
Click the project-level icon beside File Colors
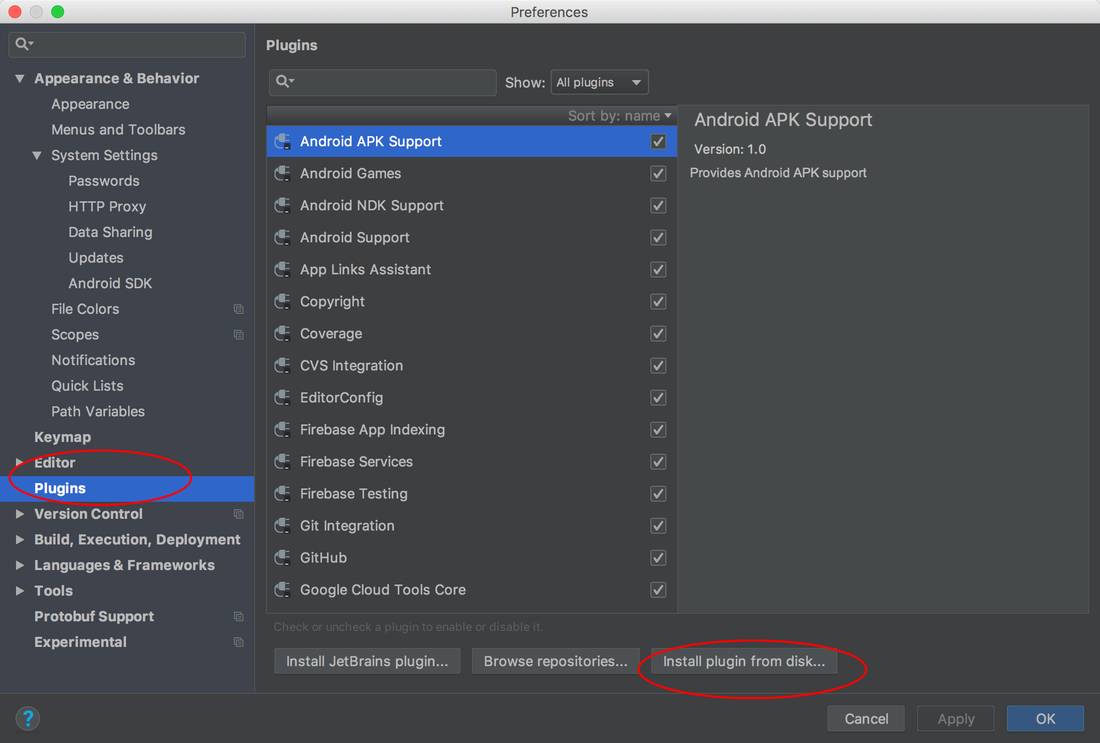click(239, 309)
